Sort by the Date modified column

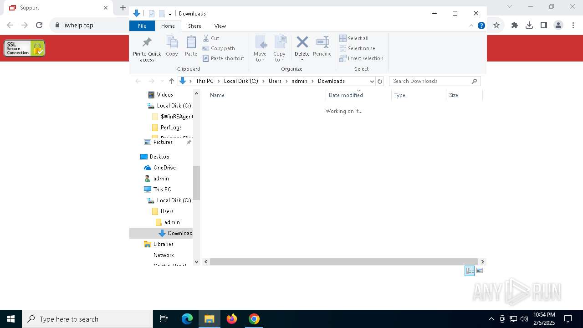coord(358,95)
